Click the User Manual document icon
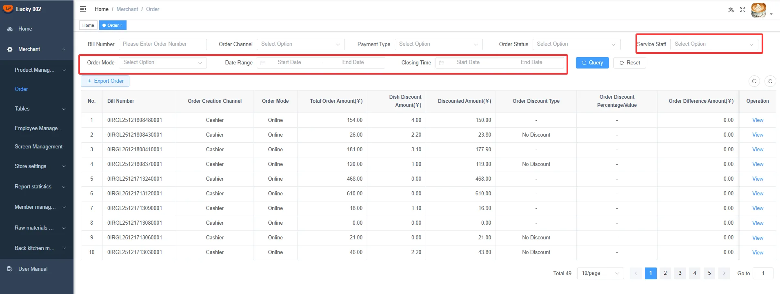Viewport: 780px width, 294px height. [10, 269]
